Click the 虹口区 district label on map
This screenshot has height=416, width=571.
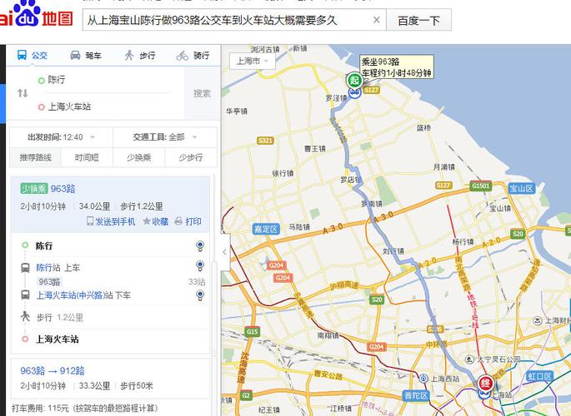pos(539,376)
